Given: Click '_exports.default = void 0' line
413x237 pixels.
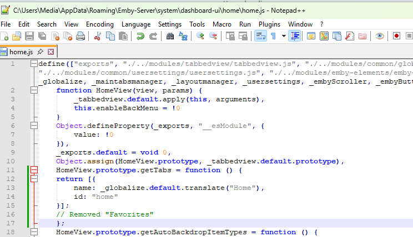Looking at the screenshot, I should (112, 152).
